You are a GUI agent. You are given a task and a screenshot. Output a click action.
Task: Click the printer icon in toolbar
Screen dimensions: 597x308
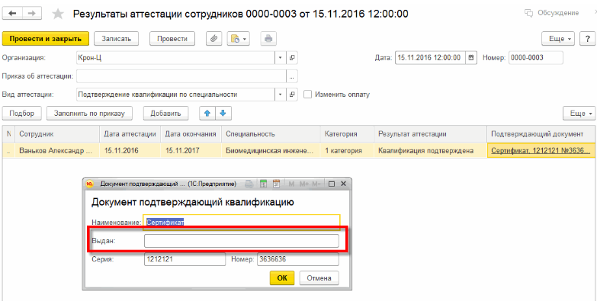[268, 39]
